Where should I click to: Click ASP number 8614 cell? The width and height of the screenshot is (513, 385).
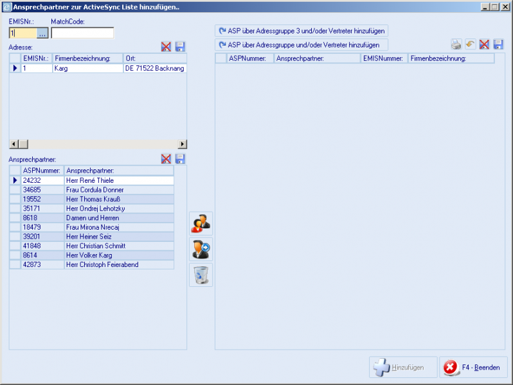(x=42, y=255)
